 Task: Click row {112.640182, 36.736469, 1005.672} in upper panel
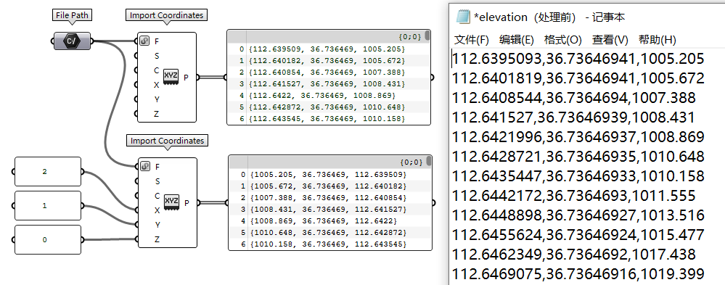click(x=327, y=60)
